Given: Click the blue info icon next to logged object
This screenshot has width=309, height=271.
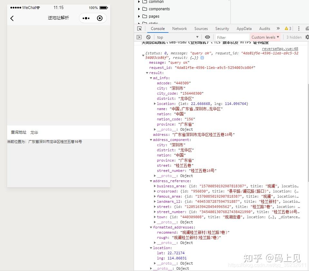Looking at the screenshot, I should click(x=202, y=58).
